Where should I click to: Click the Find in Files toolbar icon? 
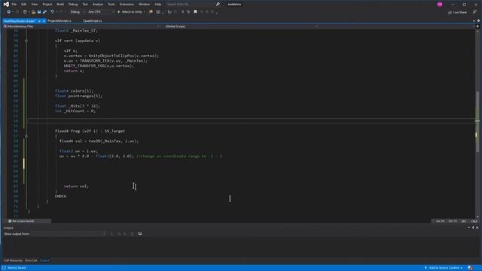[151, 12]
